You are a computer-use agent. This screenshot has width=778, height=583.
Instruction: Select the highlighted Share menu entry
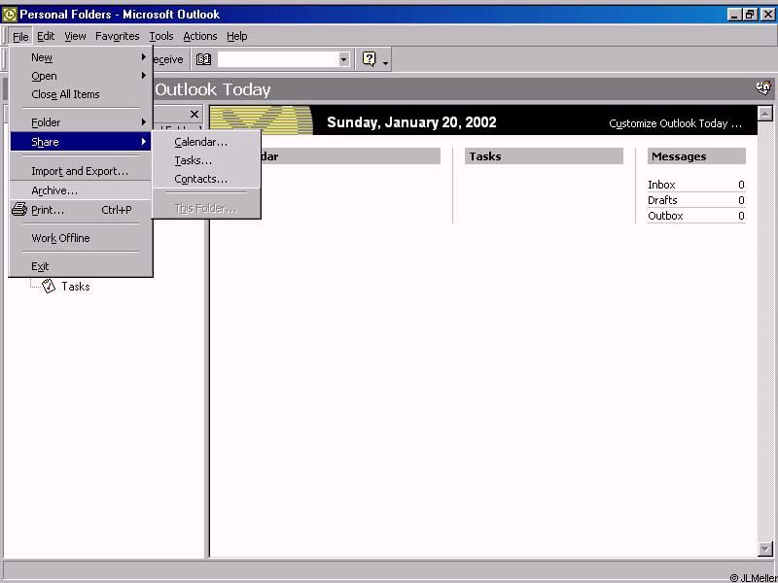(x=81, y=142)
